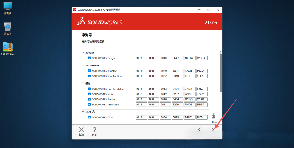Click Flow Simulation field 0015
Viewport: 294px width, 148px height.
coord(141,89)
